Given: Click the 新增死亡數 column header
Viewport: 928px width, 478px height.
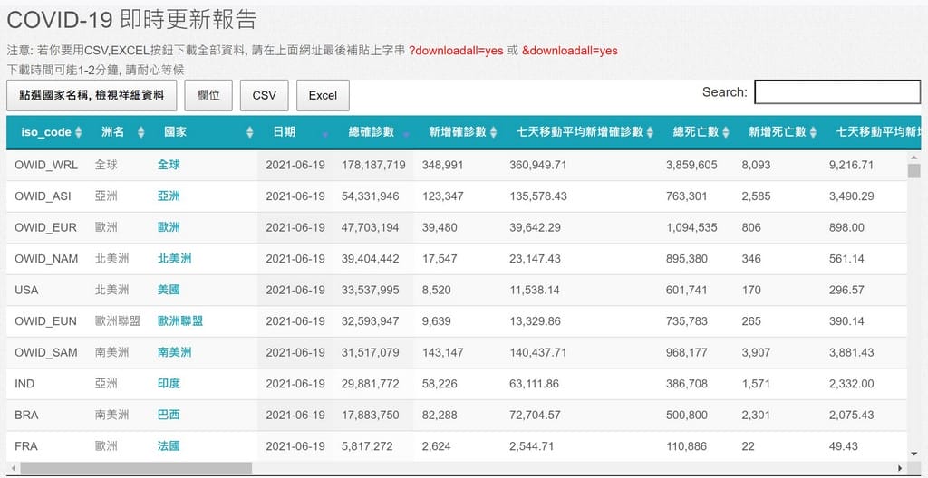Looking at the screenshot, I should 777,132.
